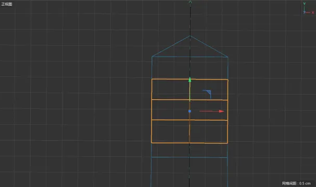The image size is (316, 187).
Task: Select the left sloped roof edge
Action: 171,46
